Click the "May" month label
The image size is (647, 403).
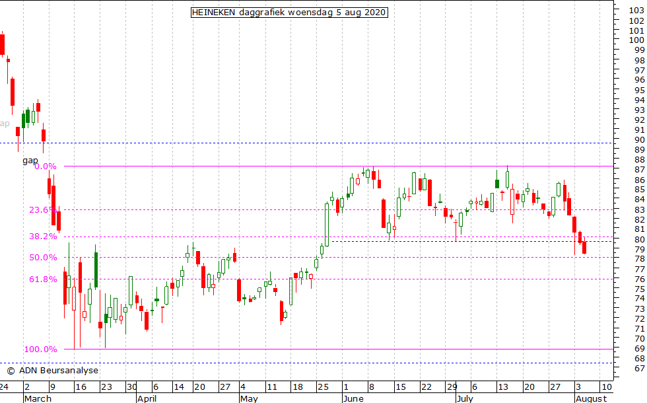(249, 398)
